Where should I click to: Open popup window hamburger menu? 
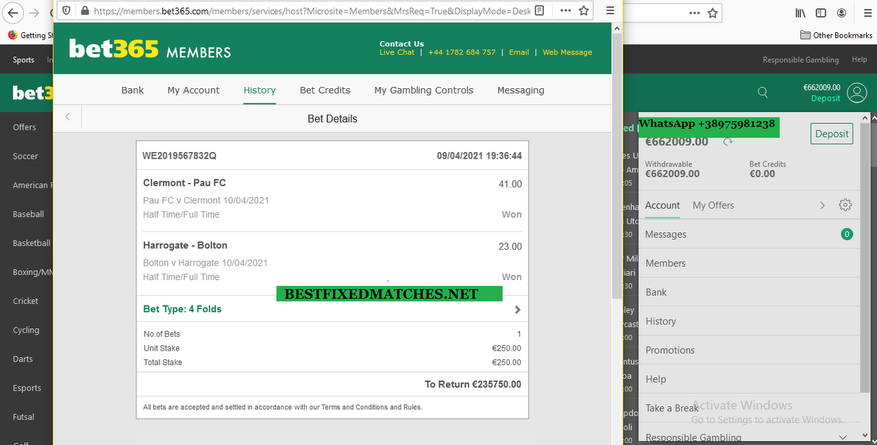coord(610,11)
